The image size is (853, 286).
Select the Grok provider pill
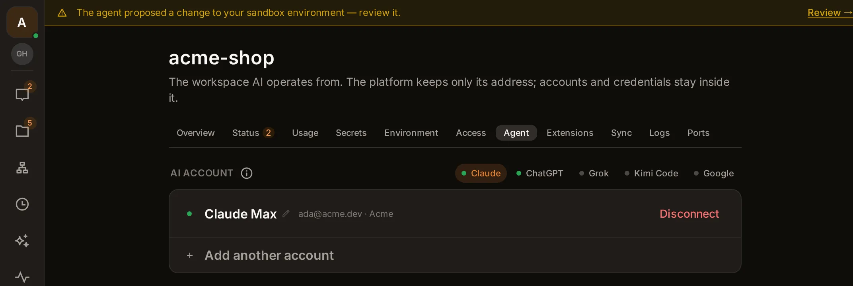(x=594, y=173)
